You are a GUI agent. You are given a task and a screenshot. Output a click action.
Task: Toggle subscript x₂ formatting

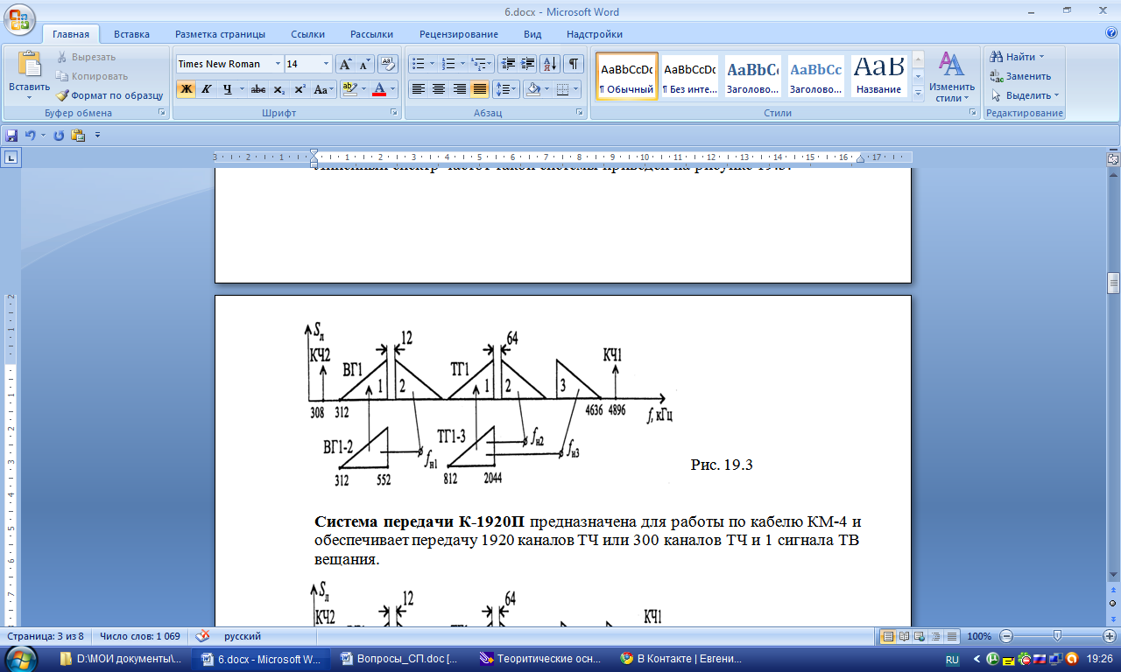coord(278,89)
